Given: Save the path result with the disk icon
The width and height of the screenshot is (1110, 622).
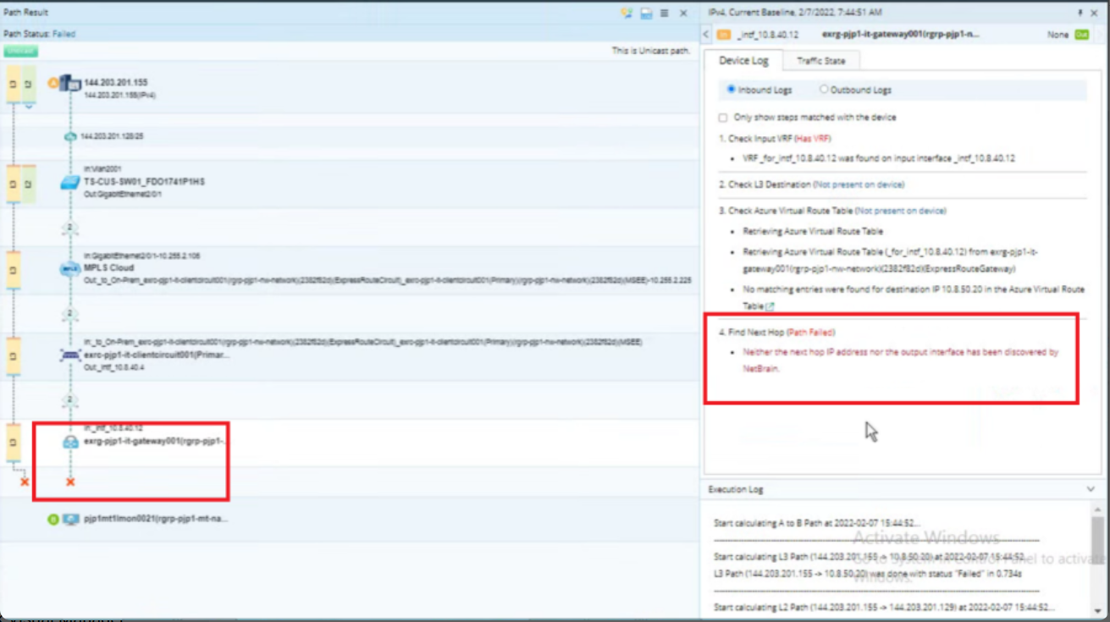Looking at the screenshot, I should (x=646, y=13).
